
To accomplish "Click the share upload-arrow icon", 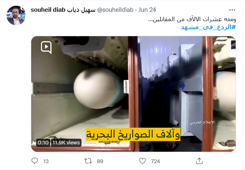I will click(x=199, y=161).
